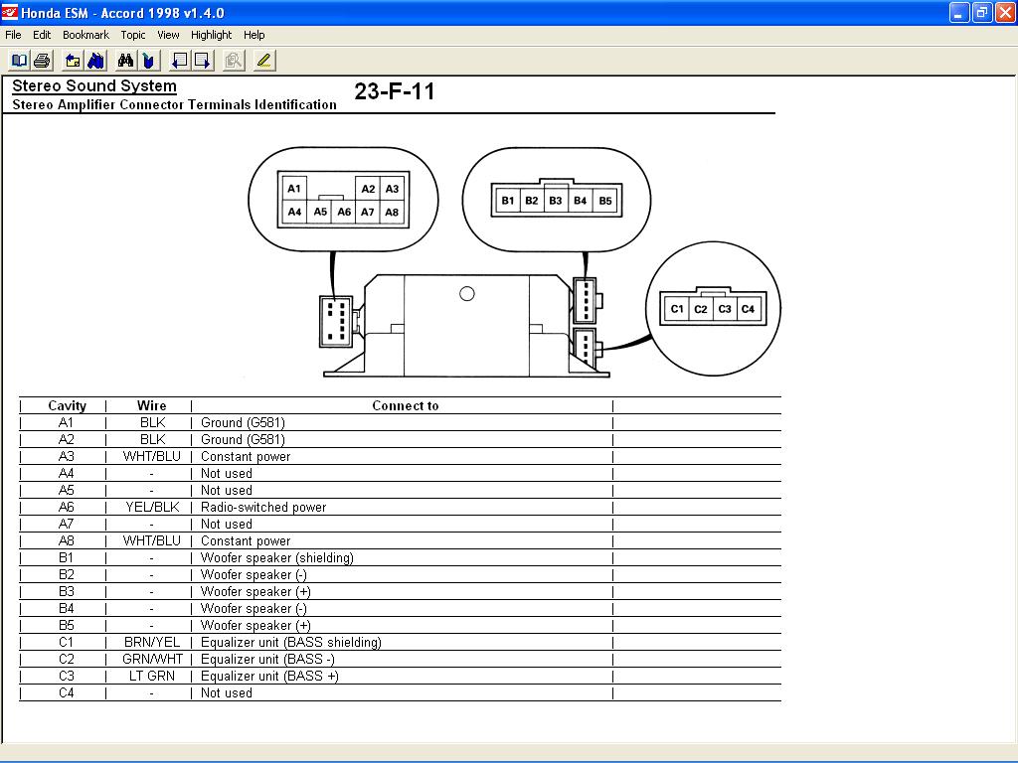Click the blue books library icon
This screenshot has height=763, width=1018.
96,61
